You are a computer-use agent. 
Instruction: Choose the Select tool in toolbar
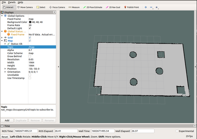click(41, 7)
